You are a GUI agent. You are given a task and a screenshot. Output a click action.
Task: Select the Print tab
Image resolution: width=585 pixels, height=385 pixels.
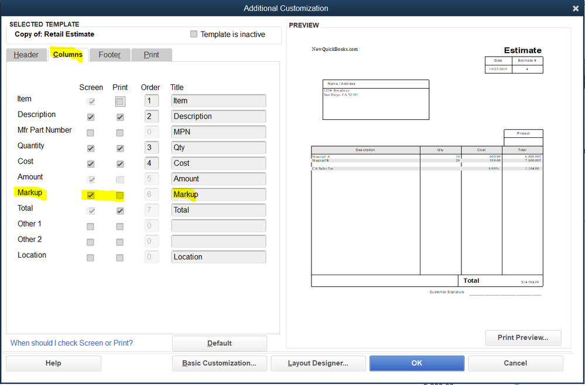tap(151, 54)
